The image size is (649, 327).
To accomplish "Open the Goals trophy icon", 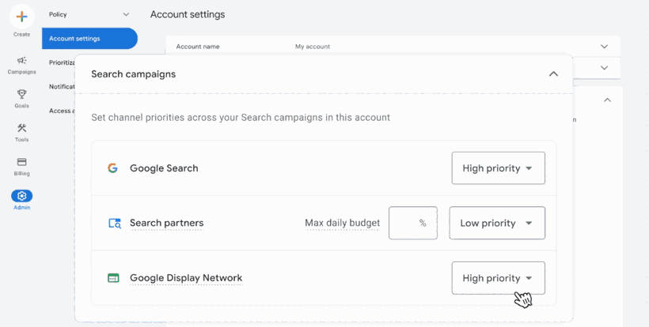I will pos(21,94).
